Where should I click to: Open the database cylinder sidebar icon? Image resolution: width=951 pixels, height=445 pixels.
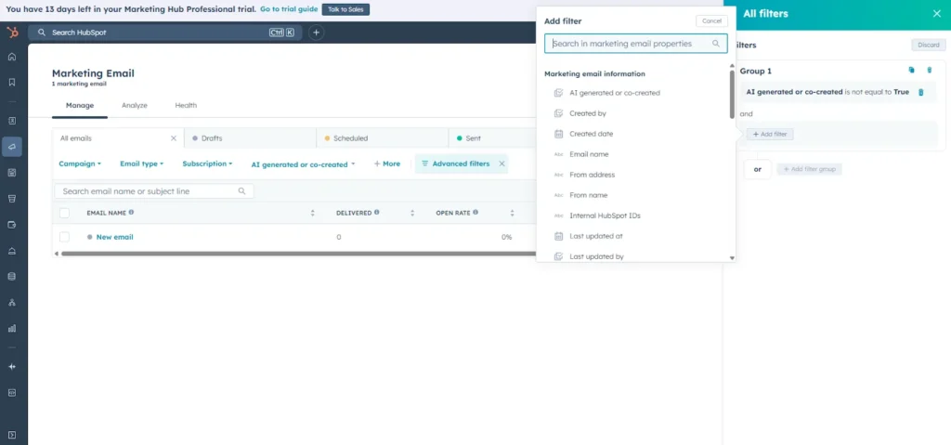pos(12,276)
